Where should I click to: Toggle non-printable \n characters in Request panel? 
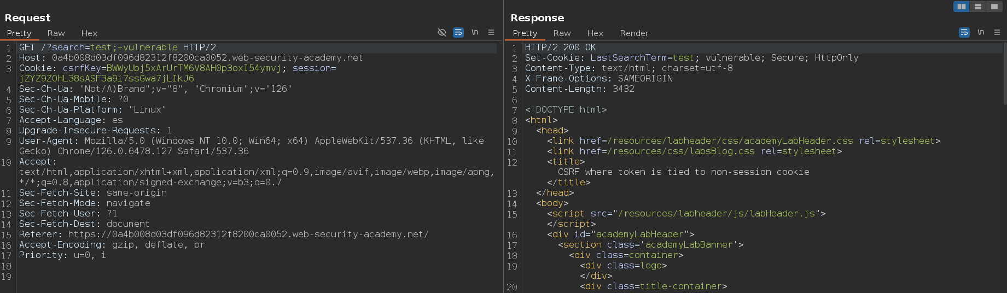click(475, 32)
